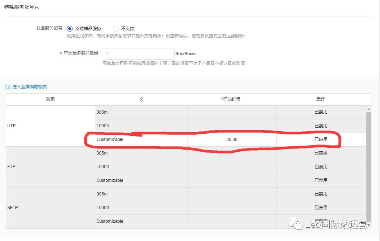The height and width of the screenshot is (241, 380).
Task: Click 已禁用 button for SFTP 1000ft row
Action: coord(321,208)
